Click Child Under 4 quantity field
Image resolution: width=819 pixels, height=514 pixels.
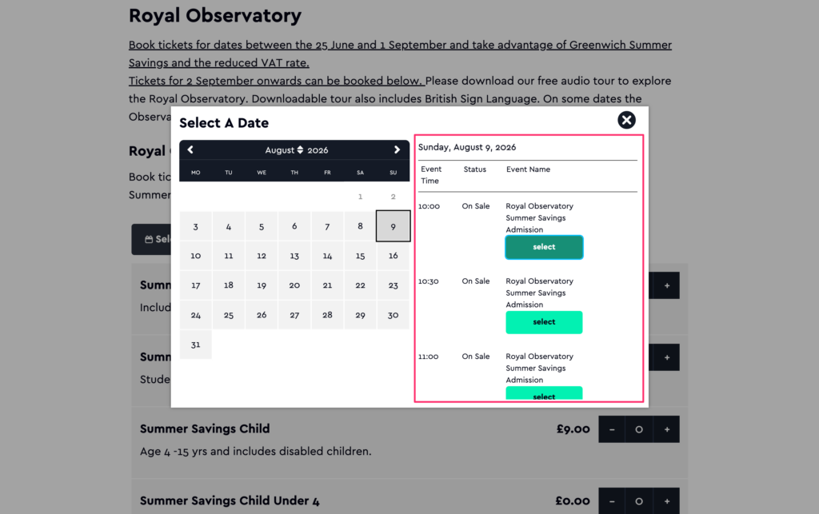click(x=639, y=501)
